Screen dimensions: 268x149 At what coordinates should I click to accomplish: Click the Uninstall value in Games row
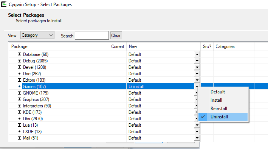click(x=136, y=87)
